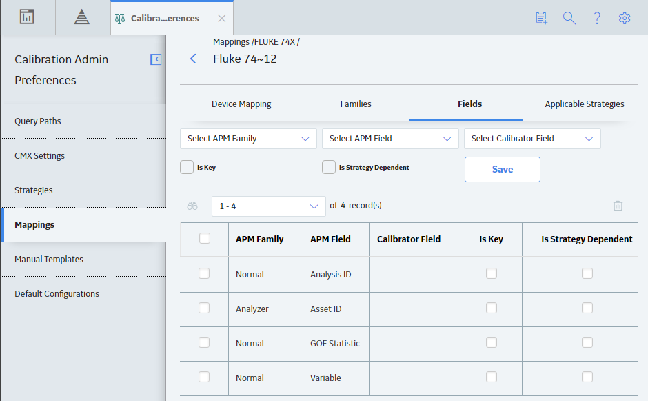
Task: Enable the Is Key checkbox
Action: [x=187, y=167]
